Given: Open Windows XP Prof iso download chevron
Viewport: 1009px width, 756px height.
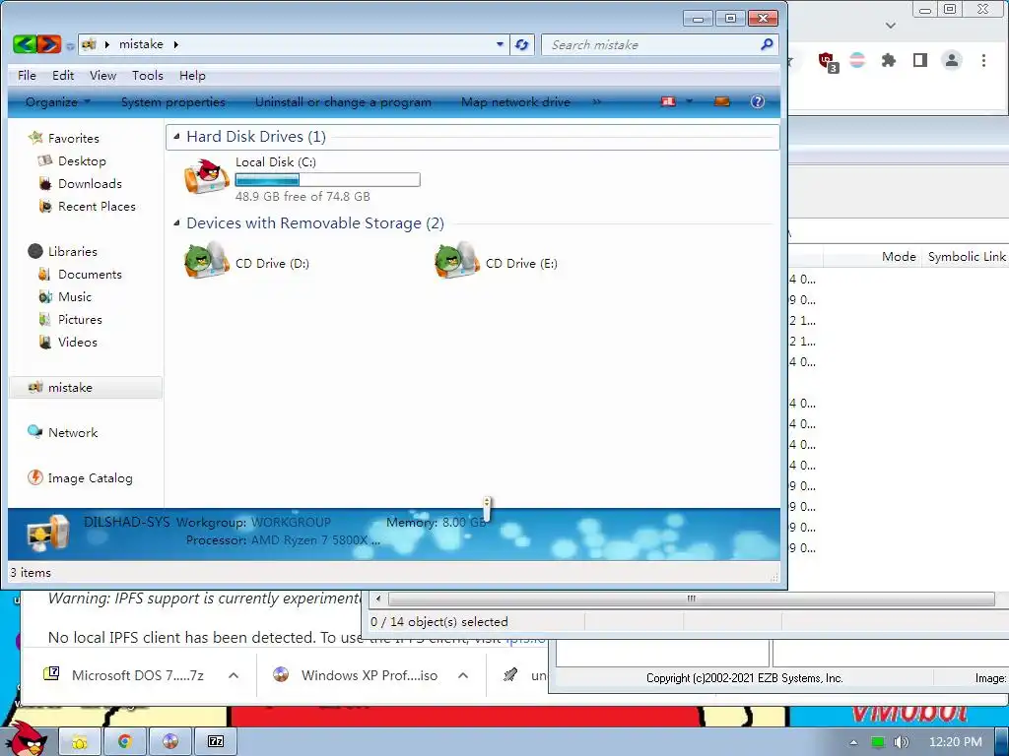Looking at the screenshot, I should pyautogui.click(x=463, y=675).
